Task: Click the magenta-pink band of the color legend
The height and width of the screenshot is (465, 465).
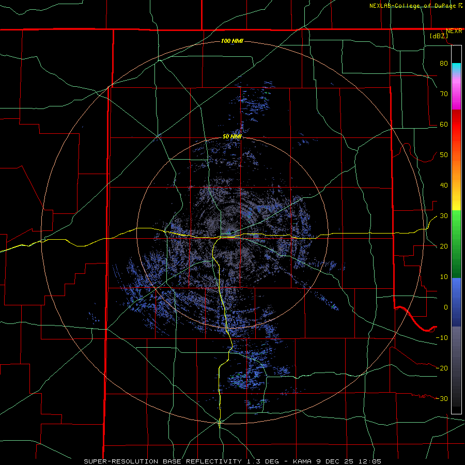Action: coord(456,92)
